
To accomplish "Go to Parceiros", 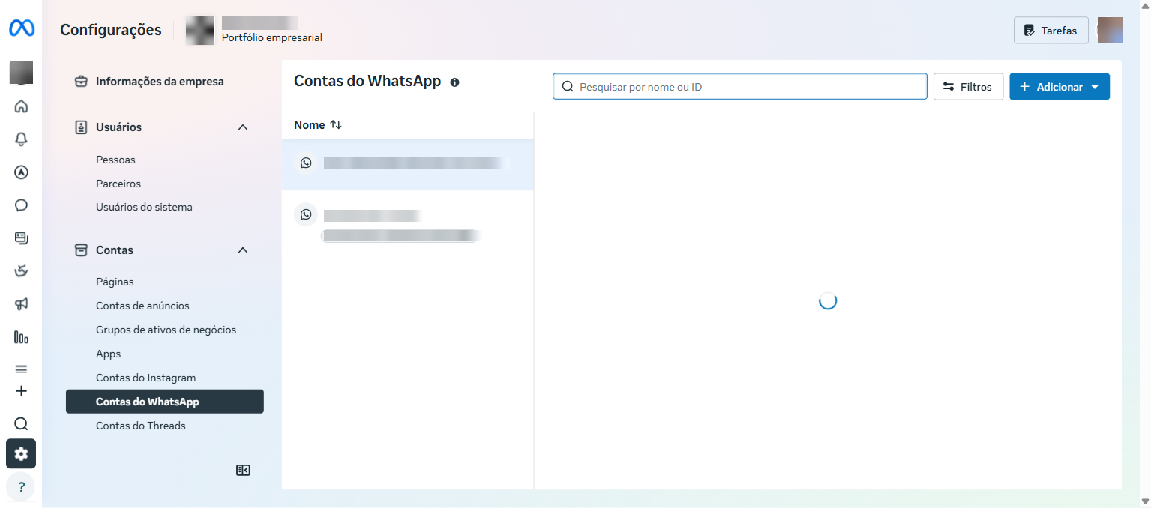I will [118, 184].
